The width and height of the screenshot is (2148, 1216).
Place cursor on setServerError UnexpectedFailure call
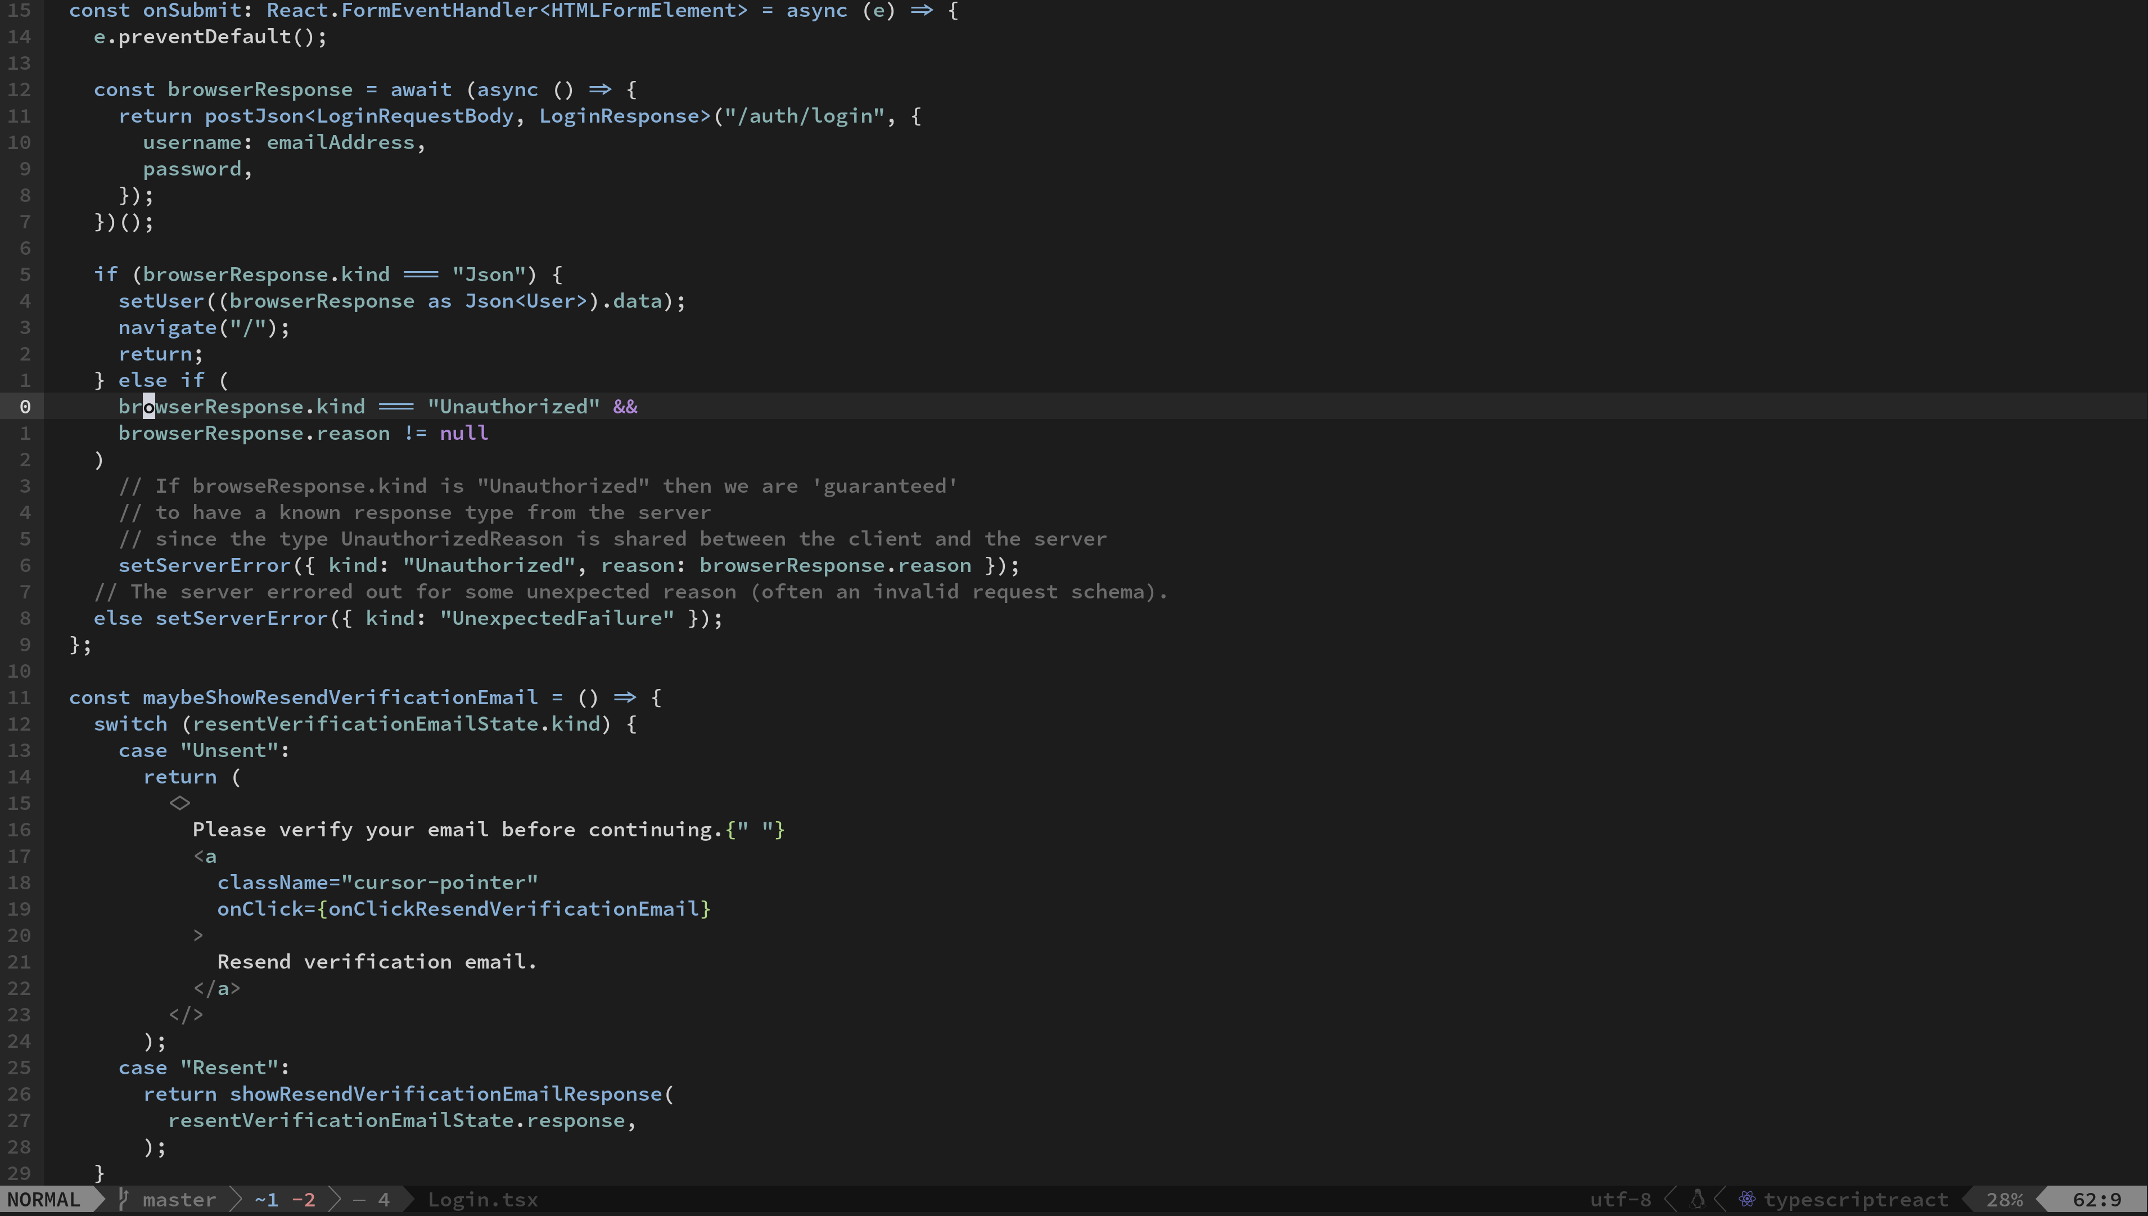[241, 618]
